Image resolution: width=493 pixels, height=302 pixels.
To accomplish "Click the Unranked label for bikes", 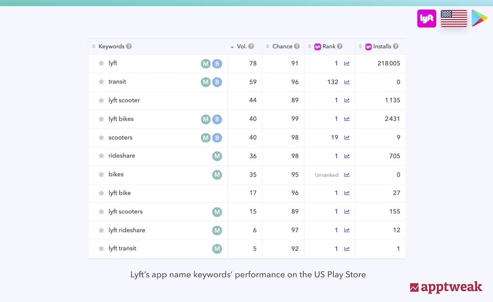I will [327, 175].
